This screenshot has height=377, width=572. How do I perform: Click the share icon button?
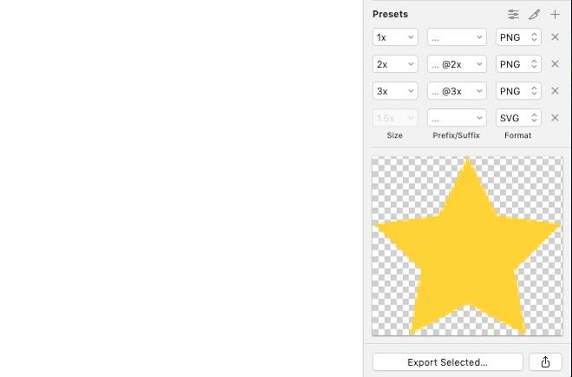pos(545,362)
